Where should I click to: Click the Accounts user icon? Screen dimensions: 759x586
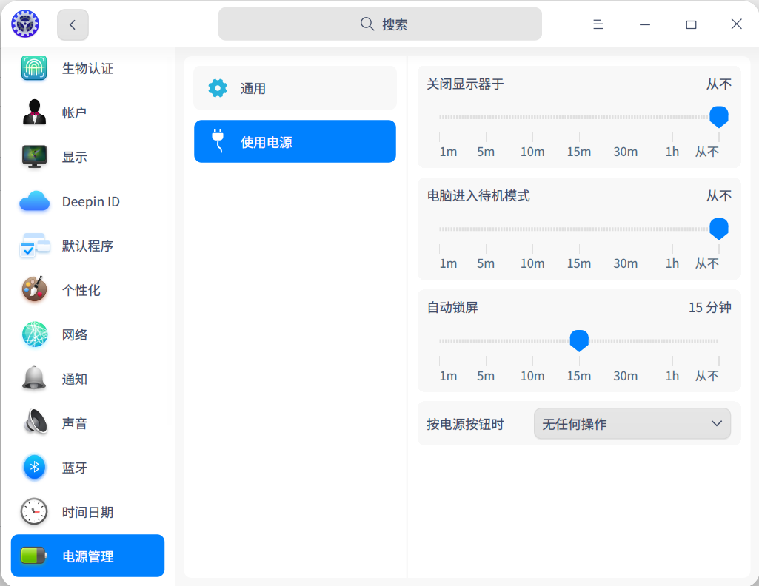[34, 112]
